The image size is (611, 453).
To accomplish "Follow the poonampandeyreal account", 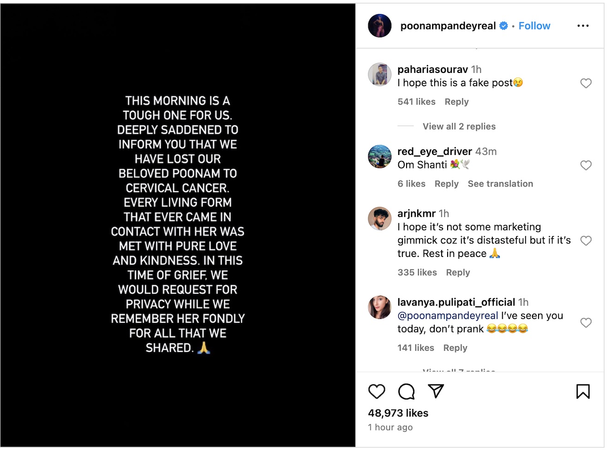I will pos(534,26).
